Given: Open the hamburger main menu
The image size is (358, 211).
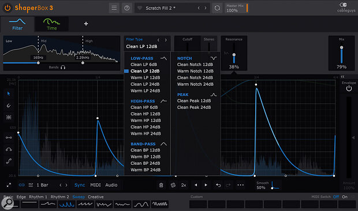Looking at the screenshot, I should point(114,8).
